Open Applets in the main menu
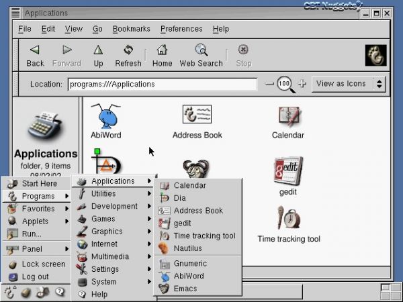 click(x=36, y=221)
